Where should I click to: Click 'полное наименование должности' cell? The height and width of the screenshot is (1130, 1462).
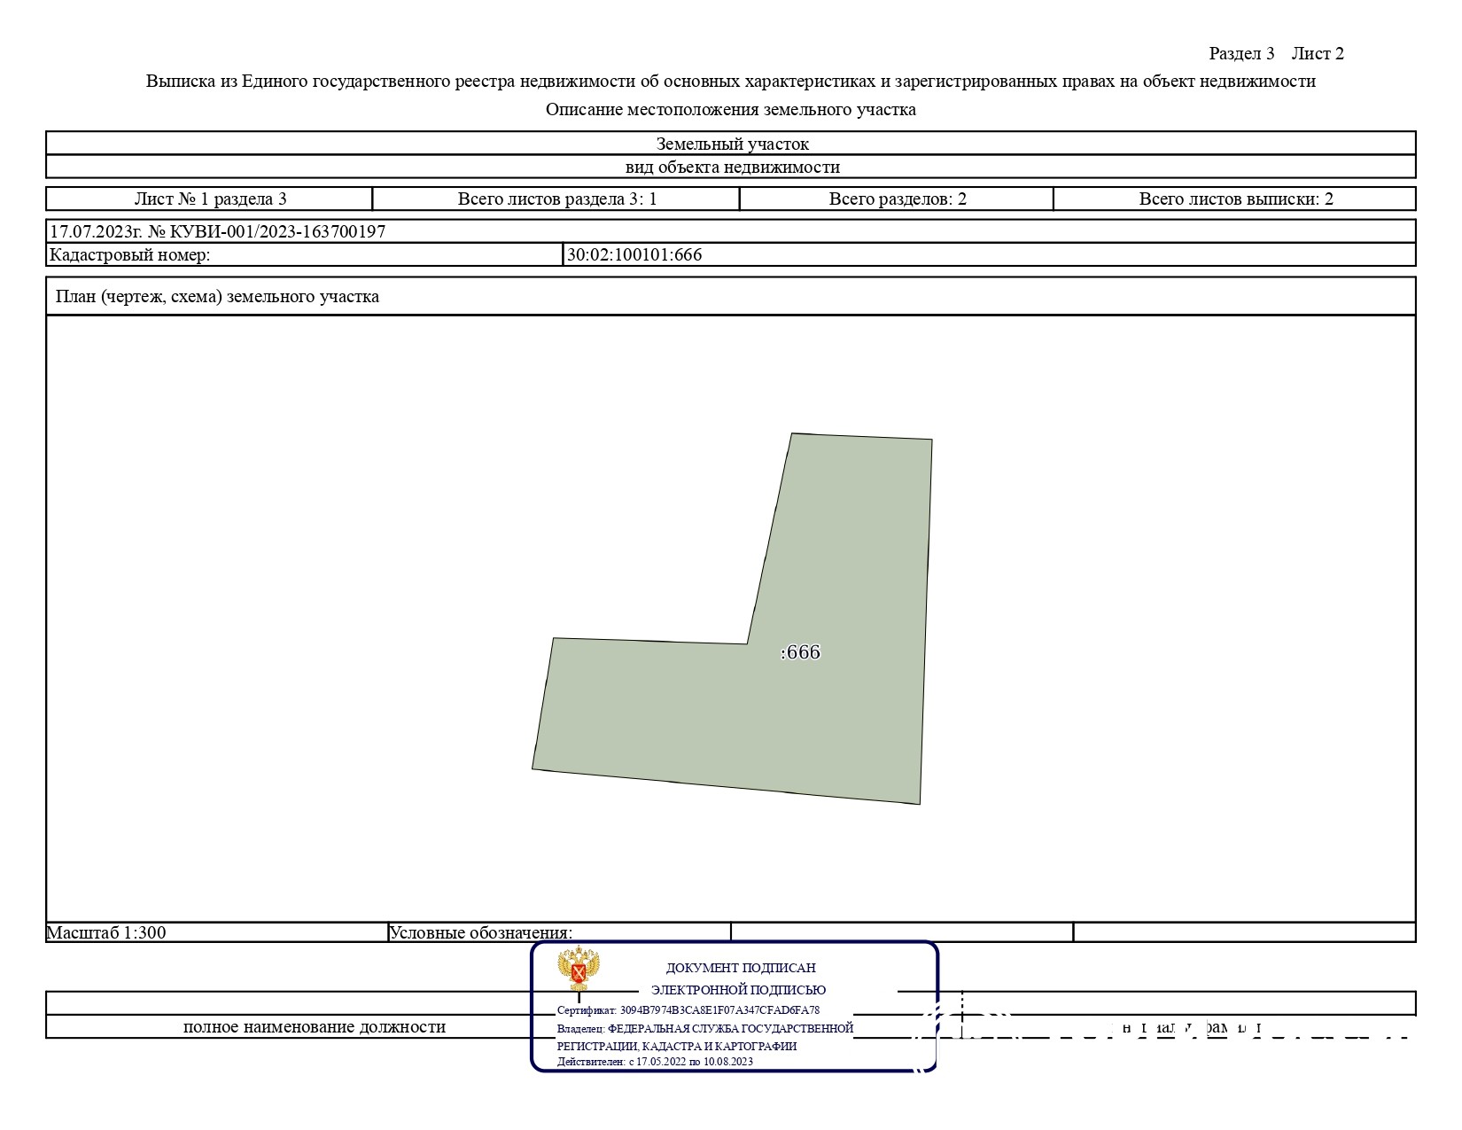coord(314,1026)
